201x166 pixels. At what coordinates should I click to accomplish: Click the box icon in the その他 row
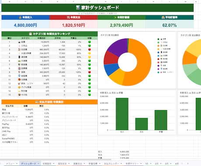[x=19, y=95]
